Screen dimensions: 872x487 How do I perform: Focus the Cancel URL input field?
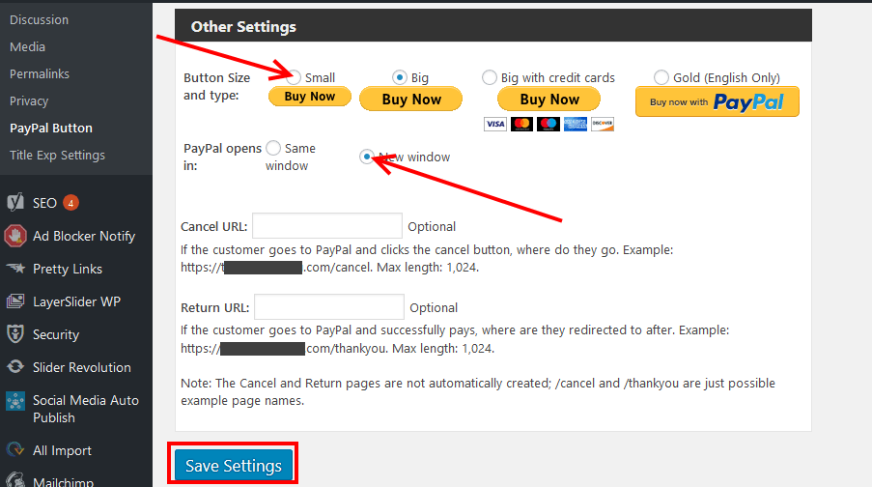point(327,226)
